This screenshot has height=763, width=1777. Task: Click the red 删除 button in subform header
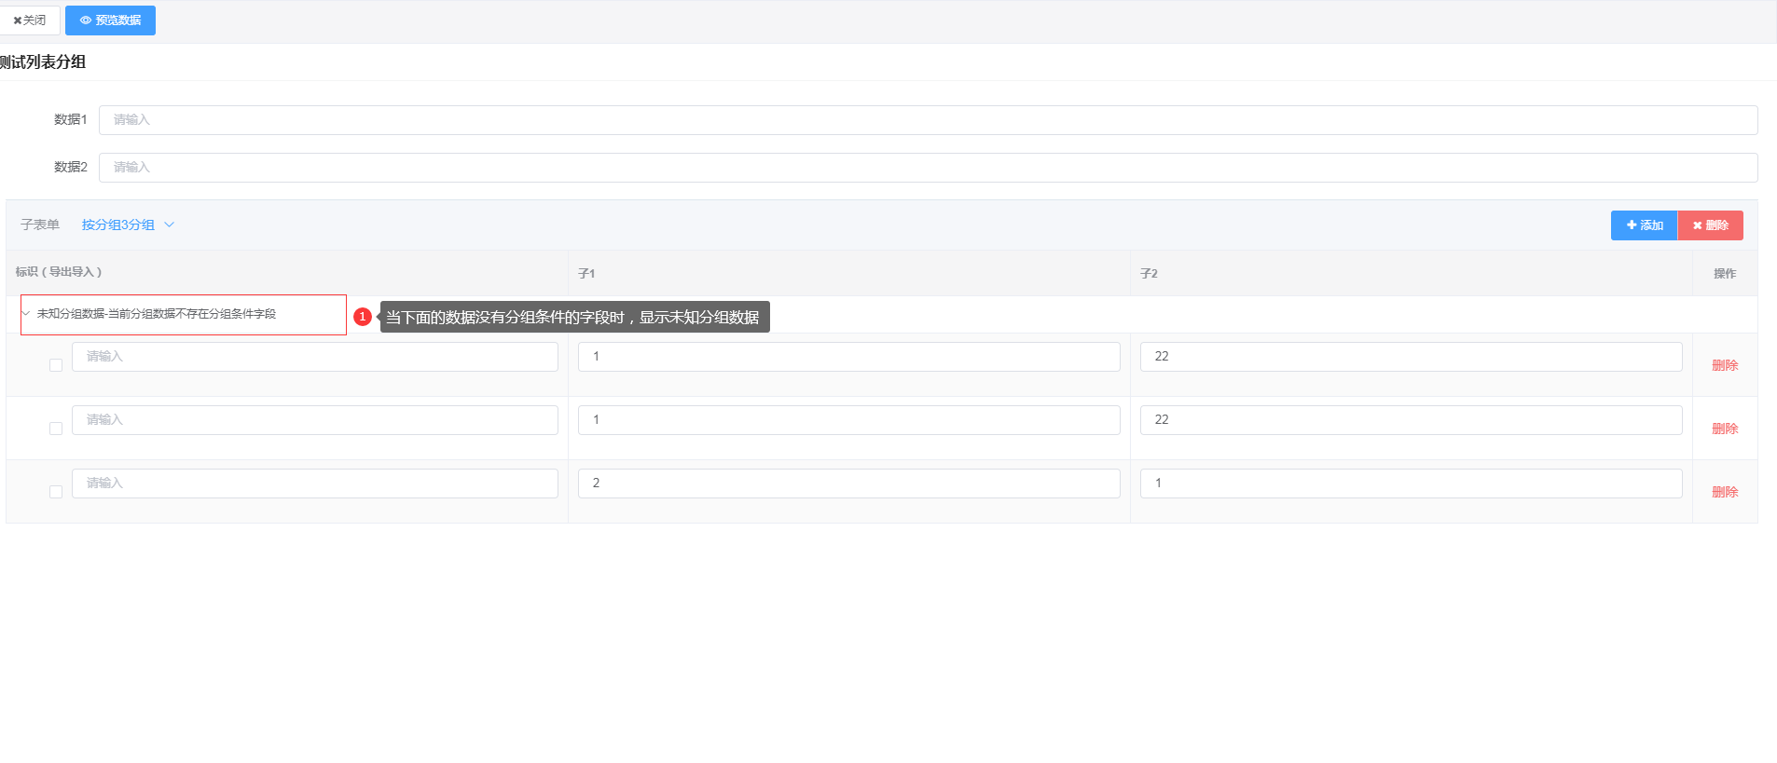click(1710, 225)
